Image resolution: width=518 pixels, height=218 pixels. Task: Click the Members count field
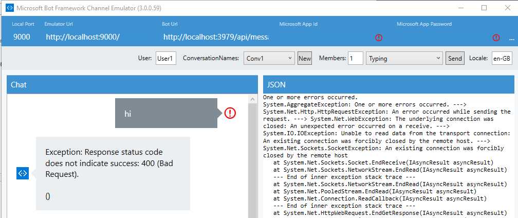pyautogui.click(x=356, y=59)
